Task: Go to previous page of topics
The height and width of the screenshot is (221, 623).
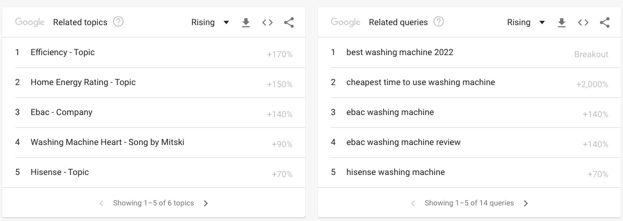Action: pos(102,203)
